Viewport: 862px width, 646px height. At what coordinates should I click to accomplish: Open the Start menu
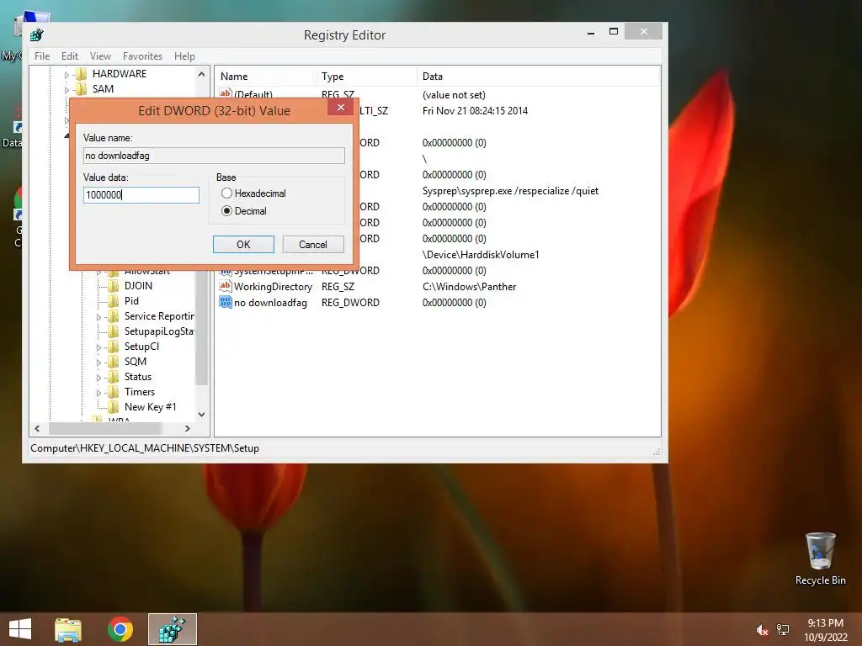20,629
